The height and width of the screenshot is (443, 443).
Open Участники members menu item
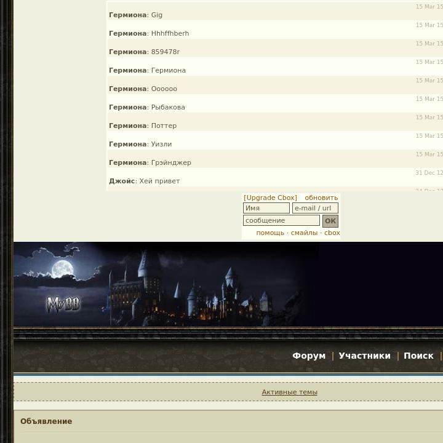pos(365,356)
